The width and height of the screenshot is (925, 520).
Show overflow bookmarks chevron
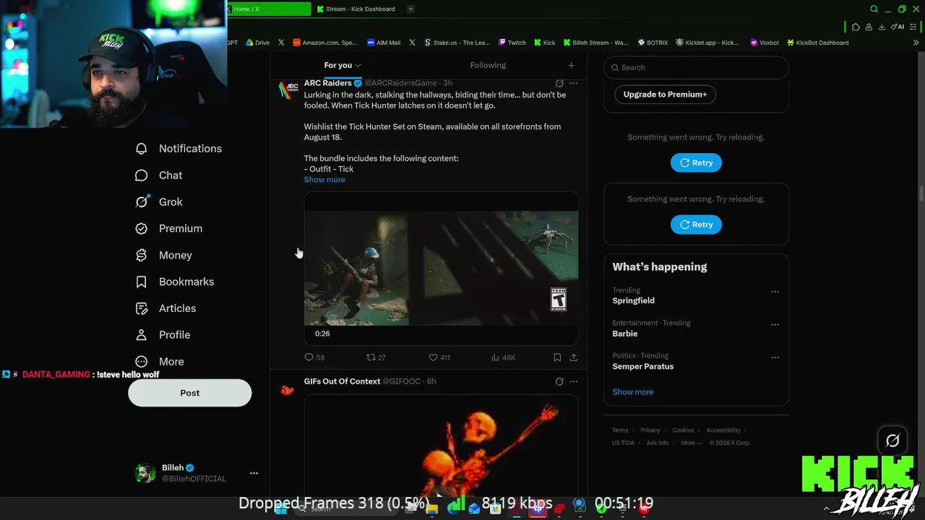(x=916, y=43)
